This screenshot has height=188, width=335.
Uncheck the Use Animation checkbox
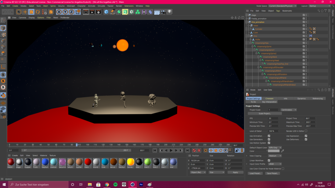click(x=269, y=135)
